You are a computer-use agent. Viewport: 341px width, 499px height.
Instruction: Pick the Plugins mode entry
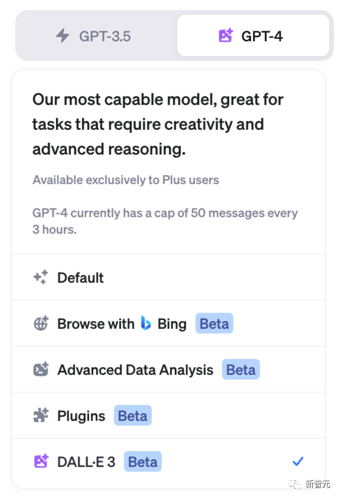(168, 416)
